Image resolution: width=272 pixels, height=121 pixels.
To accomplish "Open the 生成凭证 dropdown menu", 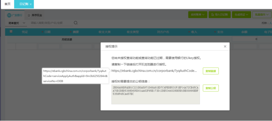I will 241,15.
